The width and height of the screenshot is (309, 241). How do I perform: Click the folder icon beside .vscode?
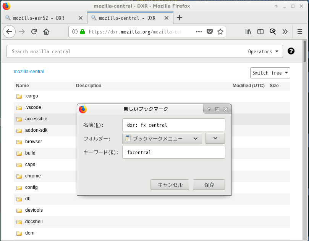(x=19, y=108)
